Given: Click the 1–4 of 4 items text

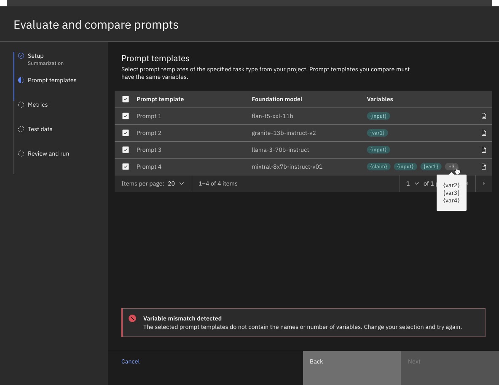Looking at the screenshot, I should [218, 183].
